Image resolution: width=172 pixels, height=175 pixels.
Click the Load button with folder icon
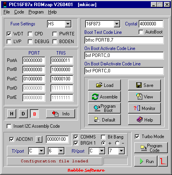[x=104, y=85]
